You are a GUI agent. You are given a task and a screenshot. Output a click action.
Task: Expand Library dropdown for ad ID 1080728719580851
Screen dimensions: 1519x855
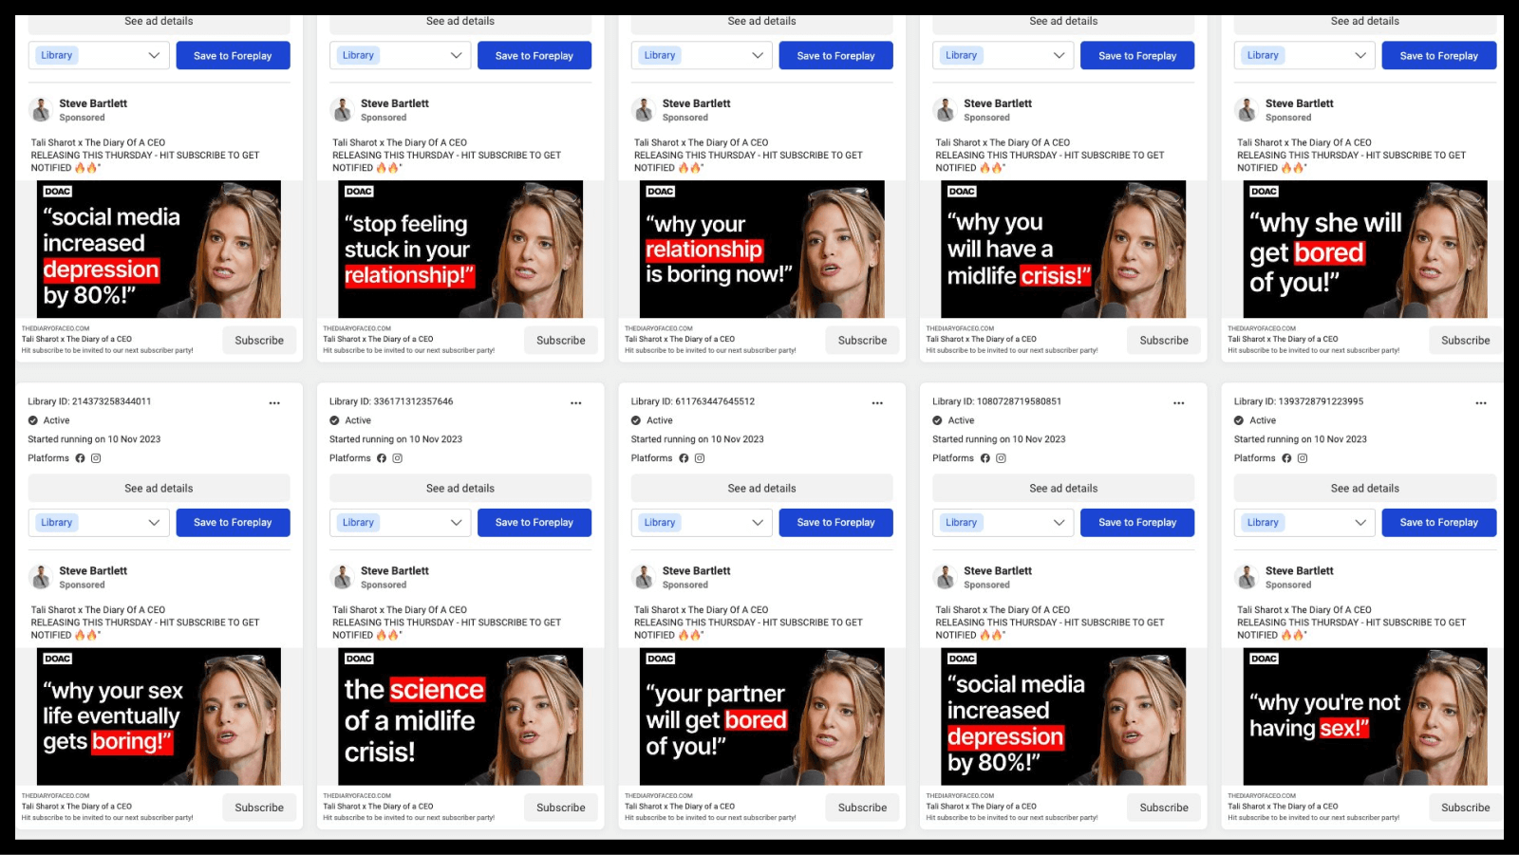1003,523
